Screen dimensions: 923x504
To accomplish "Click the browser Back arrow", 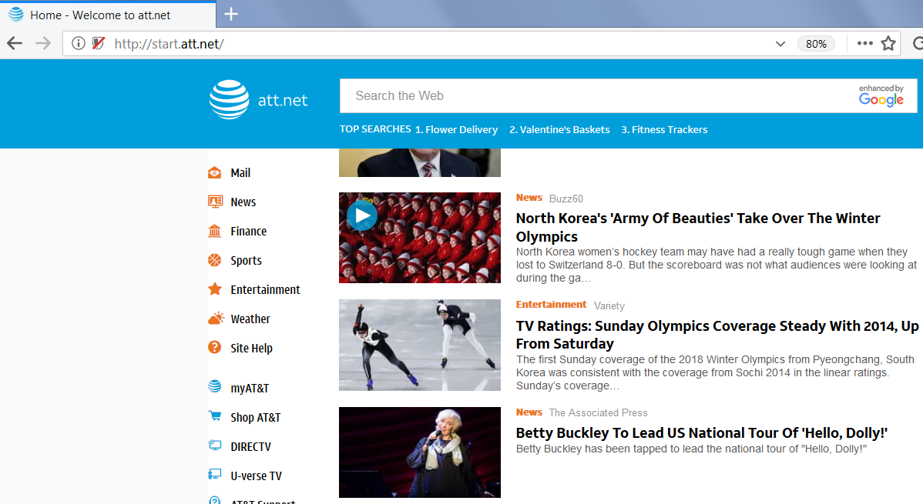I will (15, 44).
